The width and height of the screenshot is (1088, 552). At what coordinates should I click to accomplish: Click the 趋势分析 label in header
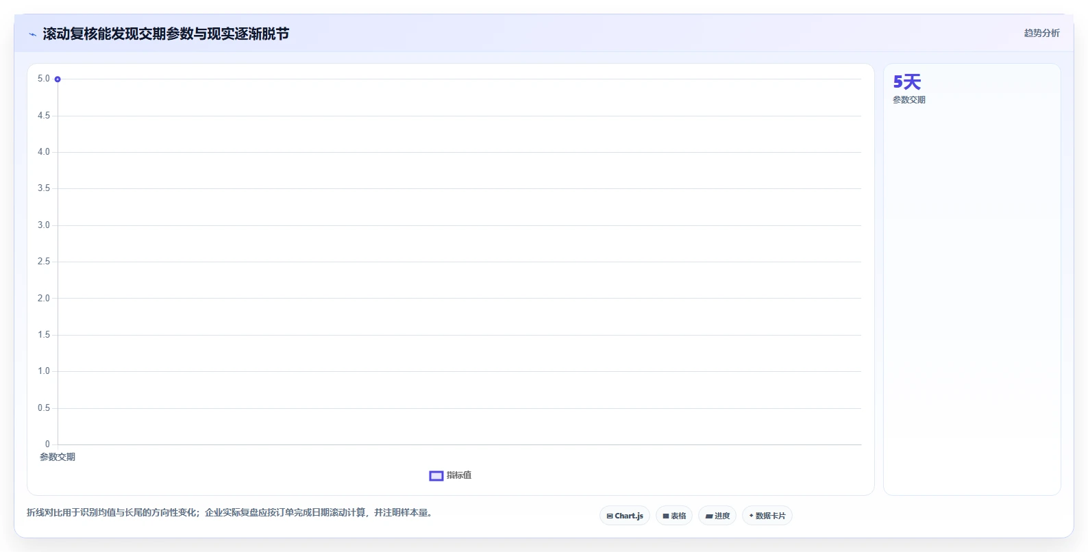(x=1041, y=33)
